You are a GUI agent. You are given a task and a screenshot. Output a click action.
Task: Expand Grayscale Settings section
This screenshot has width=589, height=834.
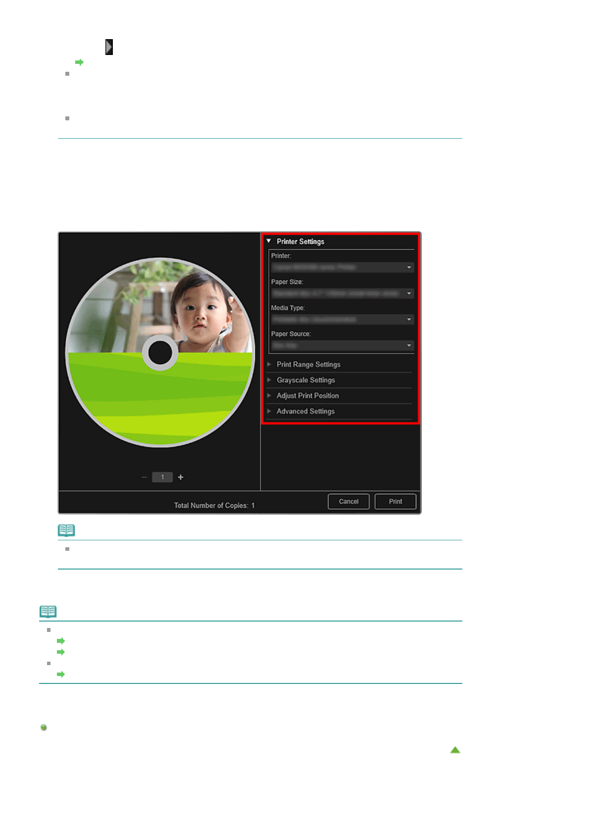click(305, 380)
